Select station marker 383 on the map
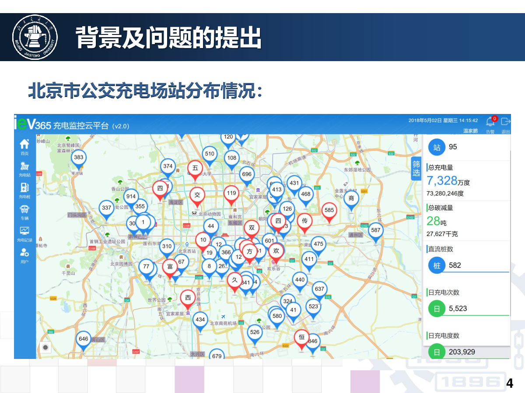 [79, 160]
